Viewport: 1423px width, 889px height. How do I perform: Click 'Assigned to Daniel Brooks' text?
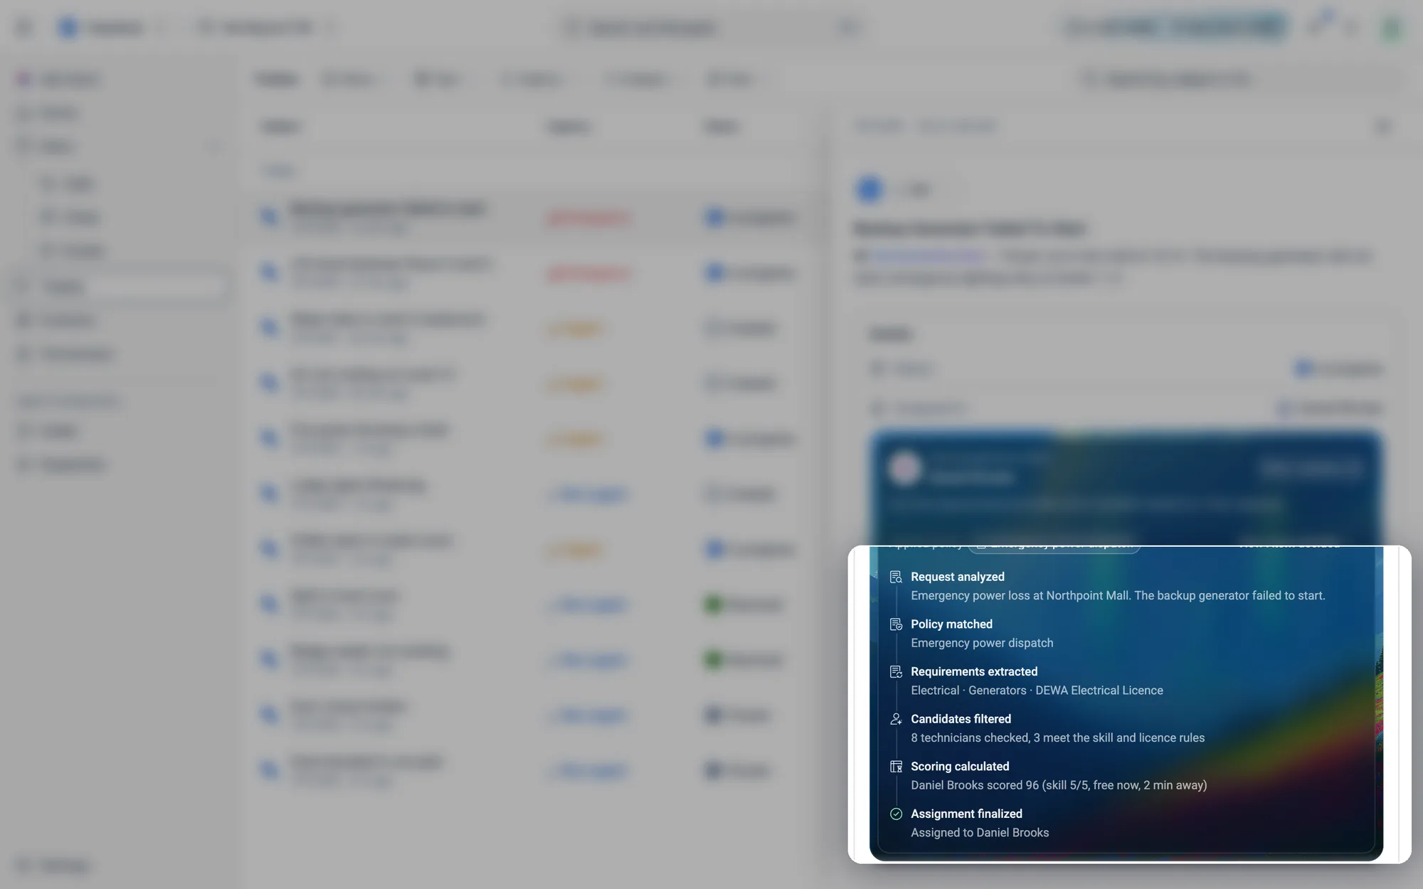(980, 833)
